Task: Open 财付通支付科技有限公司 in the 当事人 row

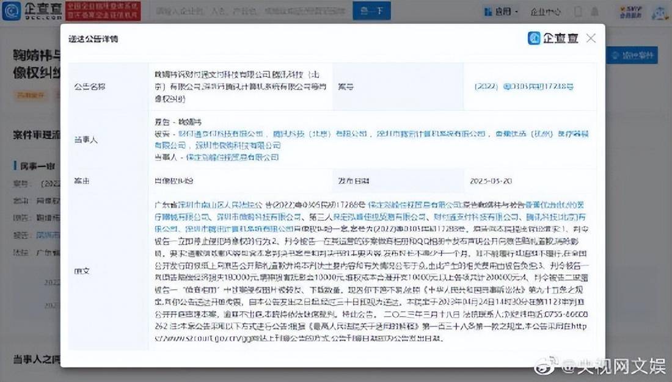Action: coord(221,134)
